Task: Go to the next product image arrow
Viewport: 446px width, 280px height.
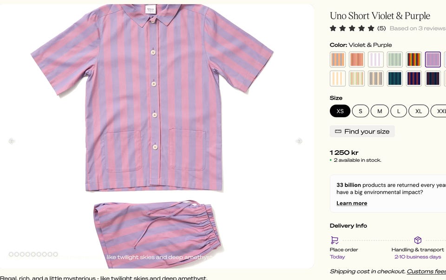Action: point(299,141)
